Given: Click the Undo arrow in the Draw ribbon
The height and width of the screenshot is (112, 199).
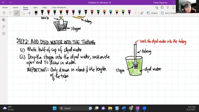Looking at the screenshot, I should 4,13.
